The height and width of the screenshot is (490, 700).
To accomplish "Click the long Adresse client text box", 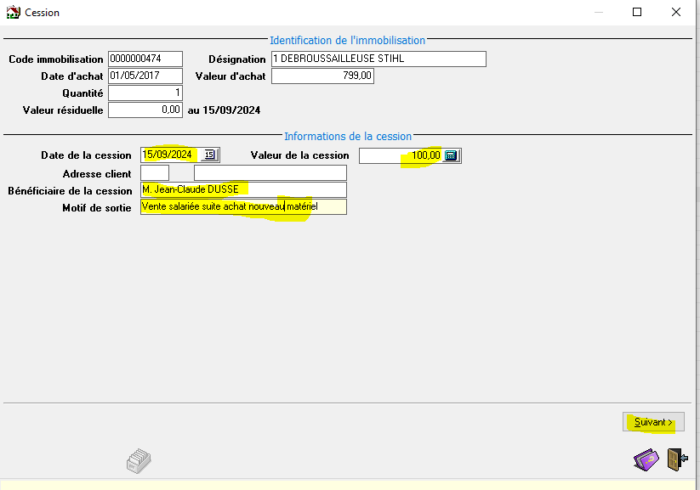I will click(270, 173).
